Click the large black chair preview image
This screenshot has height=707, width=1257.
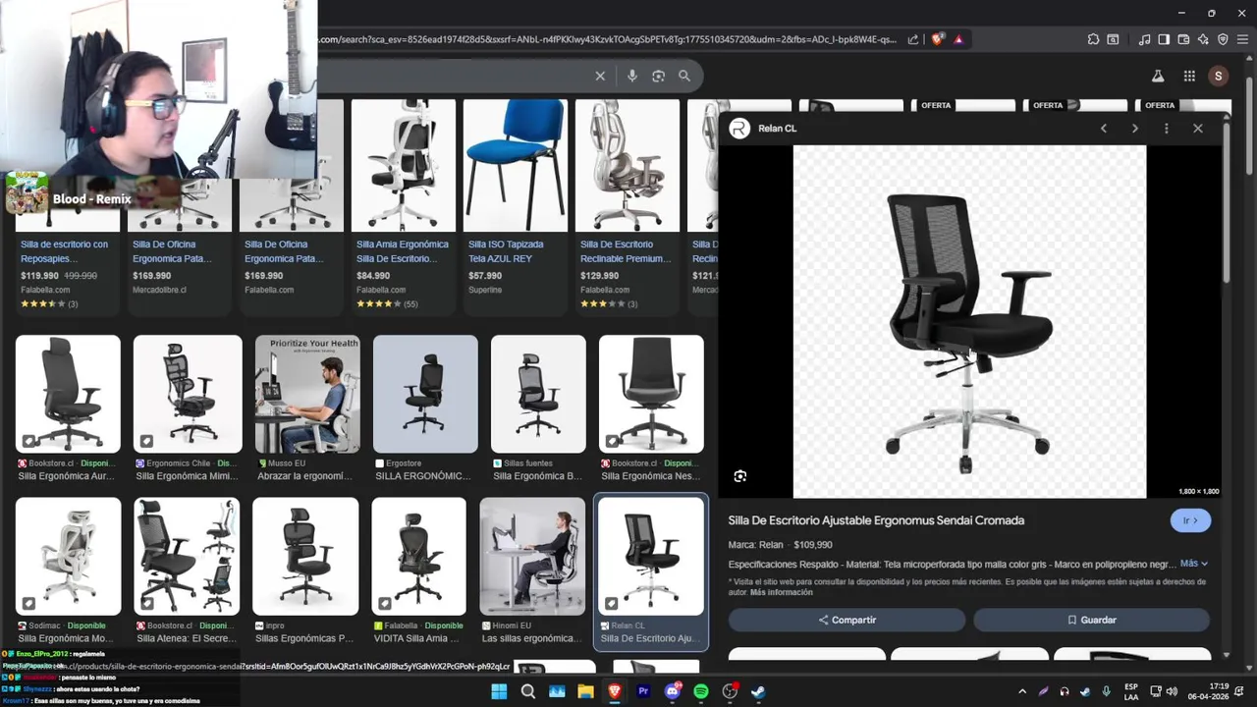tap(969, 322)
